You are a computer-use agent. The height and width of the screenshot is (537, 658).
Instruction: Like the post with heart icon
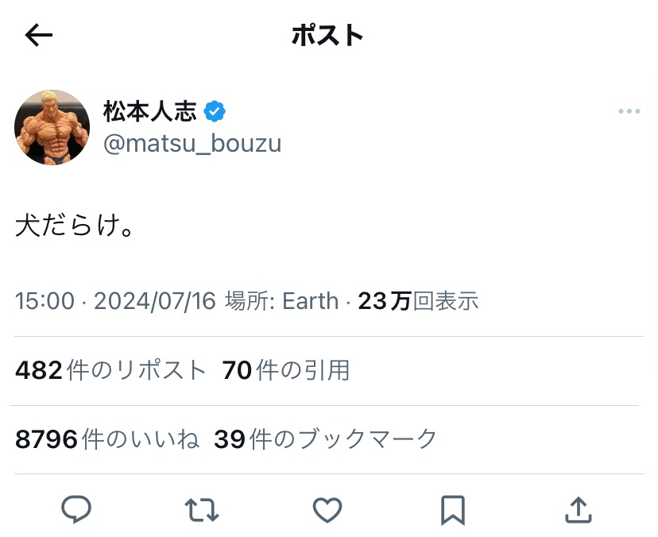pos(327,509)
